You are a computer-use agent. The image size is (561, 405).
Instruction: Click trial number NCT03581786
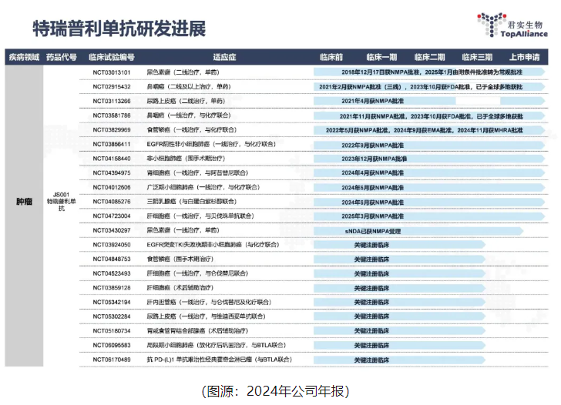click(x=112, y=115)
